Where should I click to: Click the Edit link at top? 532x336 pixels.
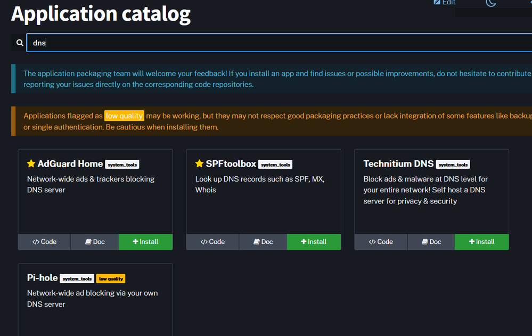pos(445,3)
